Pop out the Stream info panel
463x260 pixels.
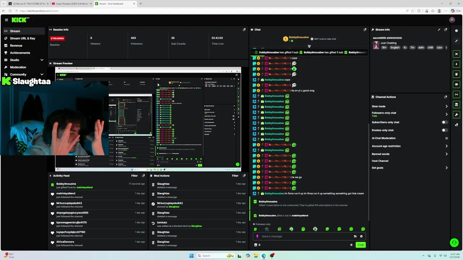click(x=446, y=30)
